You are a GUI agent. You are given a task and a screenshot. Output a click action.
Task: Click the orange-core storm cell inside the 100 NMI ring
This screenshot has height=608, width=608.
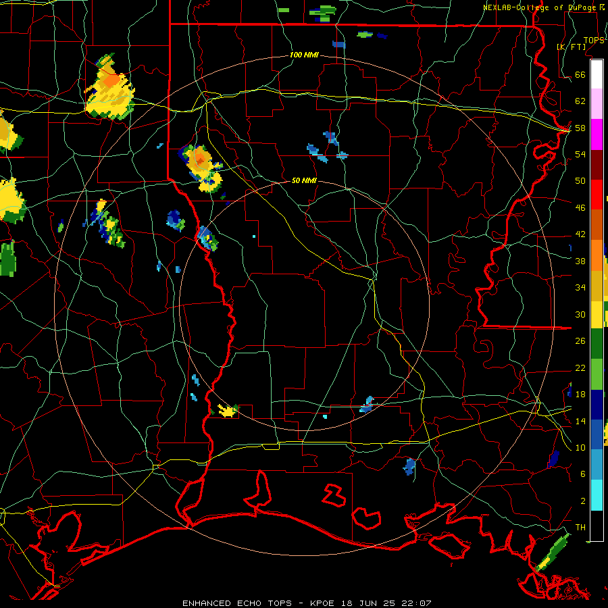[201, 168]
